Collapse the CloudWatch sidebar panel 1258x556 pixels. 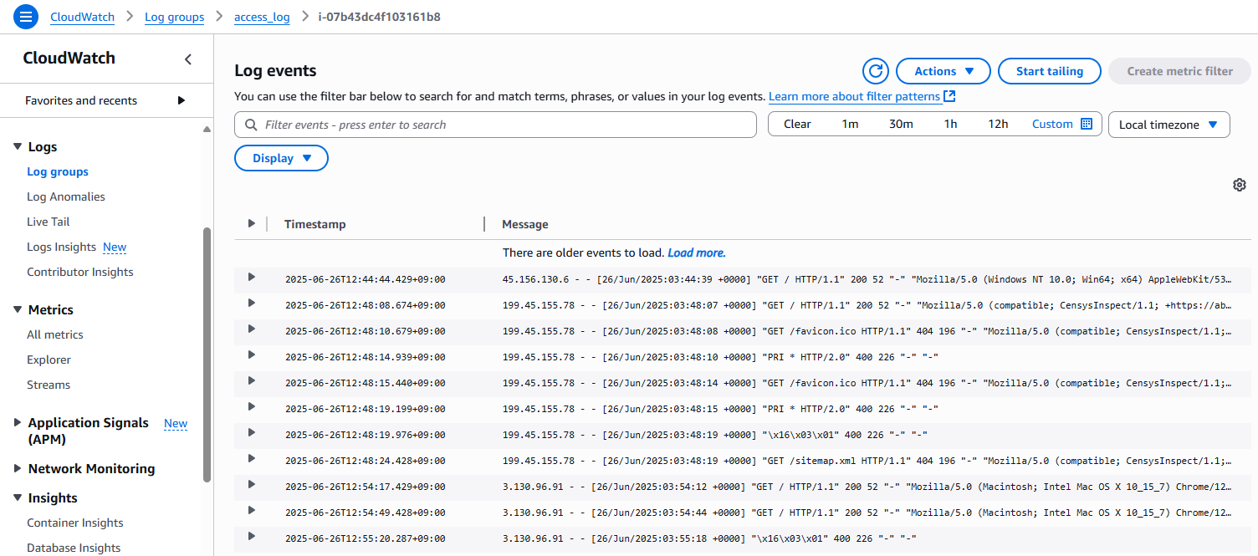click(188, 59)
